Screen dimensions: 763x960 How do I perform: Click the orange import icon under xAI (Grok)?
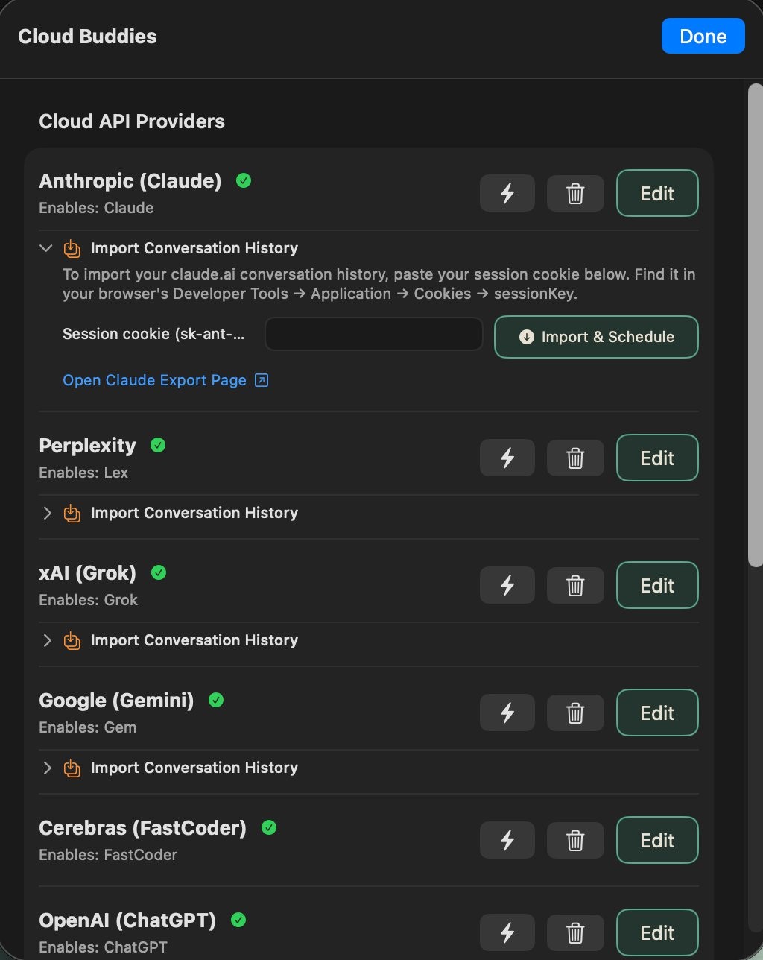point(72,640)
